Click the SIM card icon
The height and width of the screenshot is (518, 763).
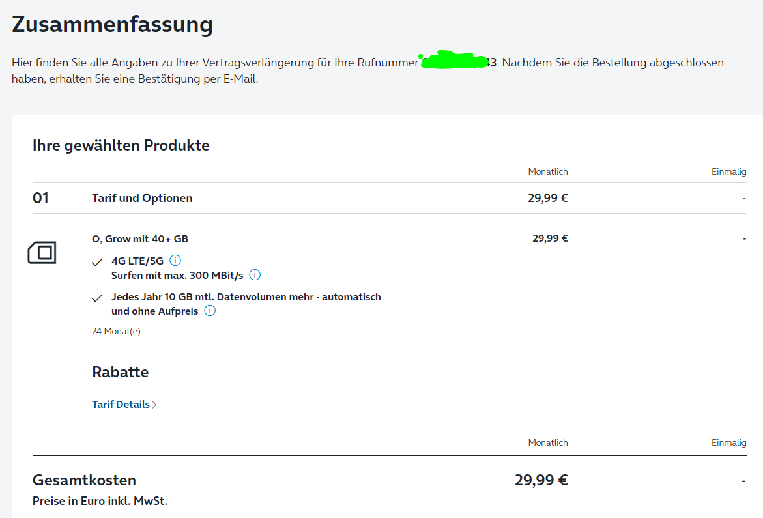pyautogui.click(x=42, y=252)
